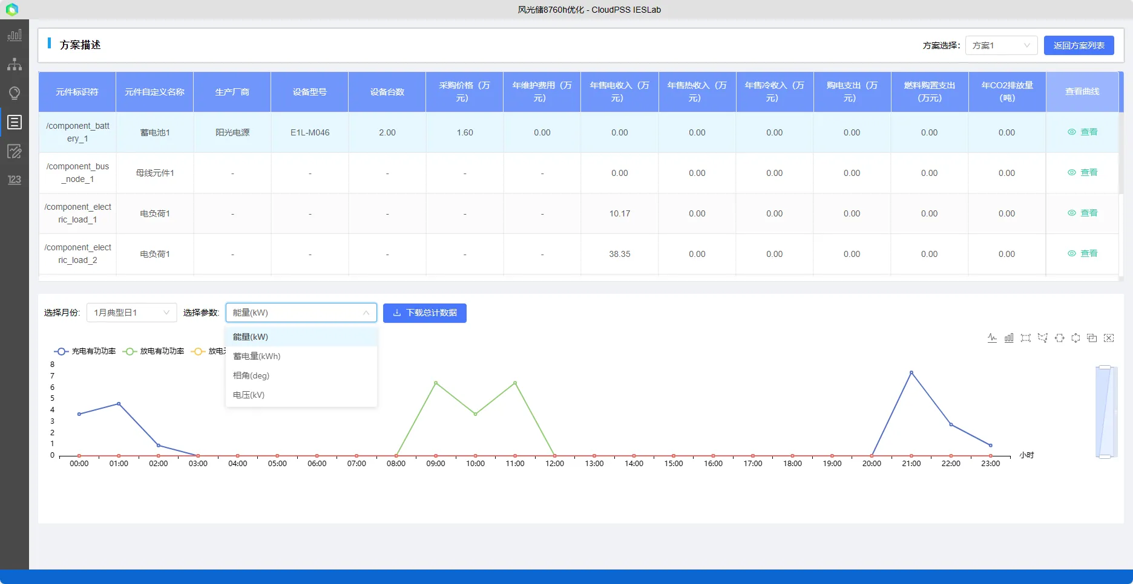Screen dimensions: 1133x584
Task: Adjust the bottom handle of chart zoom slider
Action: pyautogui.click(x=1105, y=456)
